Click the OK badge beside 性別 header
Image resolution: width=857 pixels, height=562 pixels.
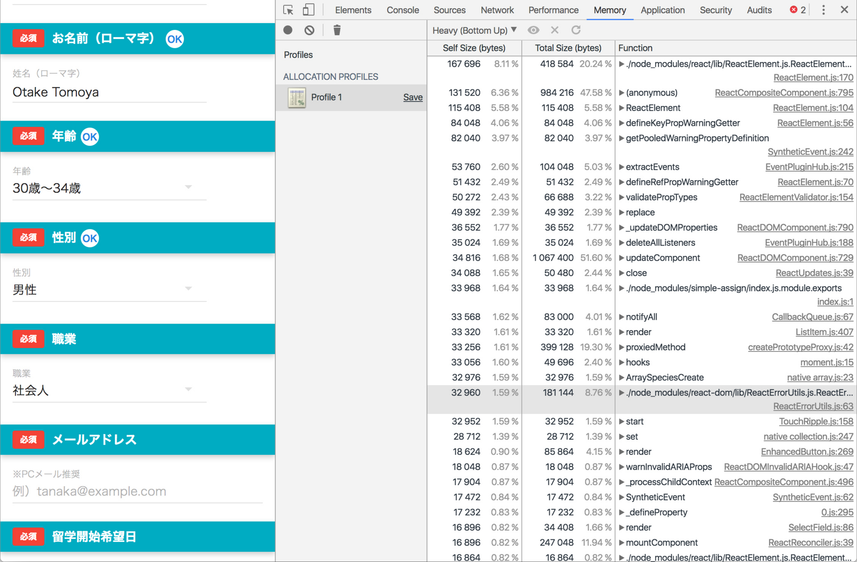tap(90, 238)
